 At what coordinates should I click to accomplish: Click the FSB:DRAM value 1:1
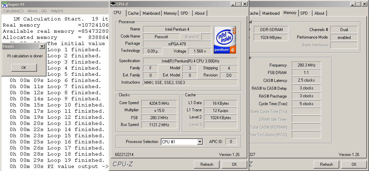(306, 73)
